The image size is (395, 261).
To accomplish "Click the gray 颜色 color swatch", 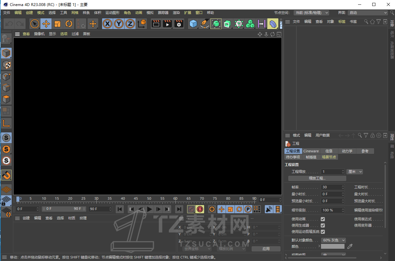I will pyautogui.click(x=333, y=246).
